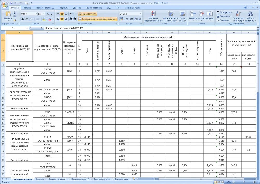
Task: Apply the red font color A
Action: 50,19
